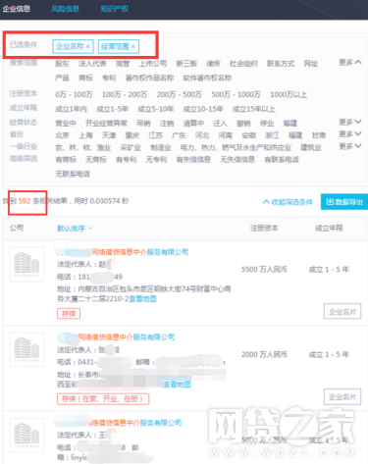Screen dimensions: 368x464
Task: Open the 默认排序 sort dropdown
Action: pyautogui.click(x=75, y=229)
